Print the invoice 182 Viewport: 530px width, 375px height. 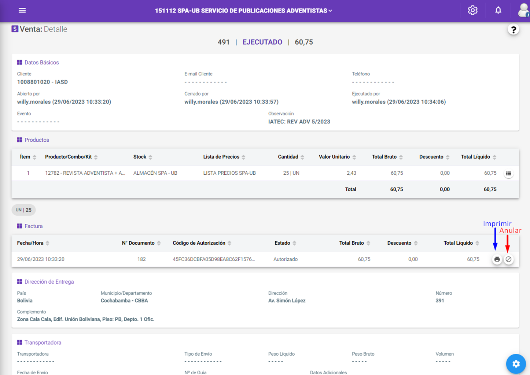click(x=497, y=259)
